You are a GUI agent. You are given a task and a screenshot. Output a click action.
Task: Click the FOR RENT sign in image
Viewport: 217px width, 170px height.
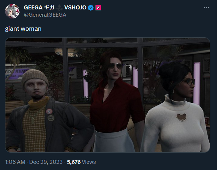click(17, 74)
